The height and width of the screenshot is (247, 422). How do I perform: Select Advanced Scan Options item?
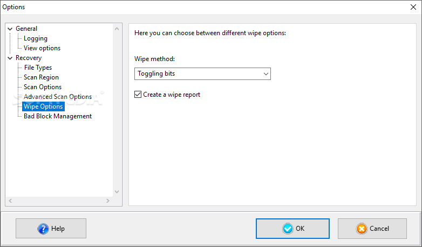click(x=58, y=97)
